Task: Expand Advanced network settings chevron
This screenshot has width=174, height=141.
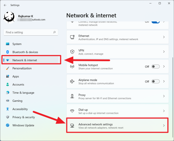Action: (164, 125)
